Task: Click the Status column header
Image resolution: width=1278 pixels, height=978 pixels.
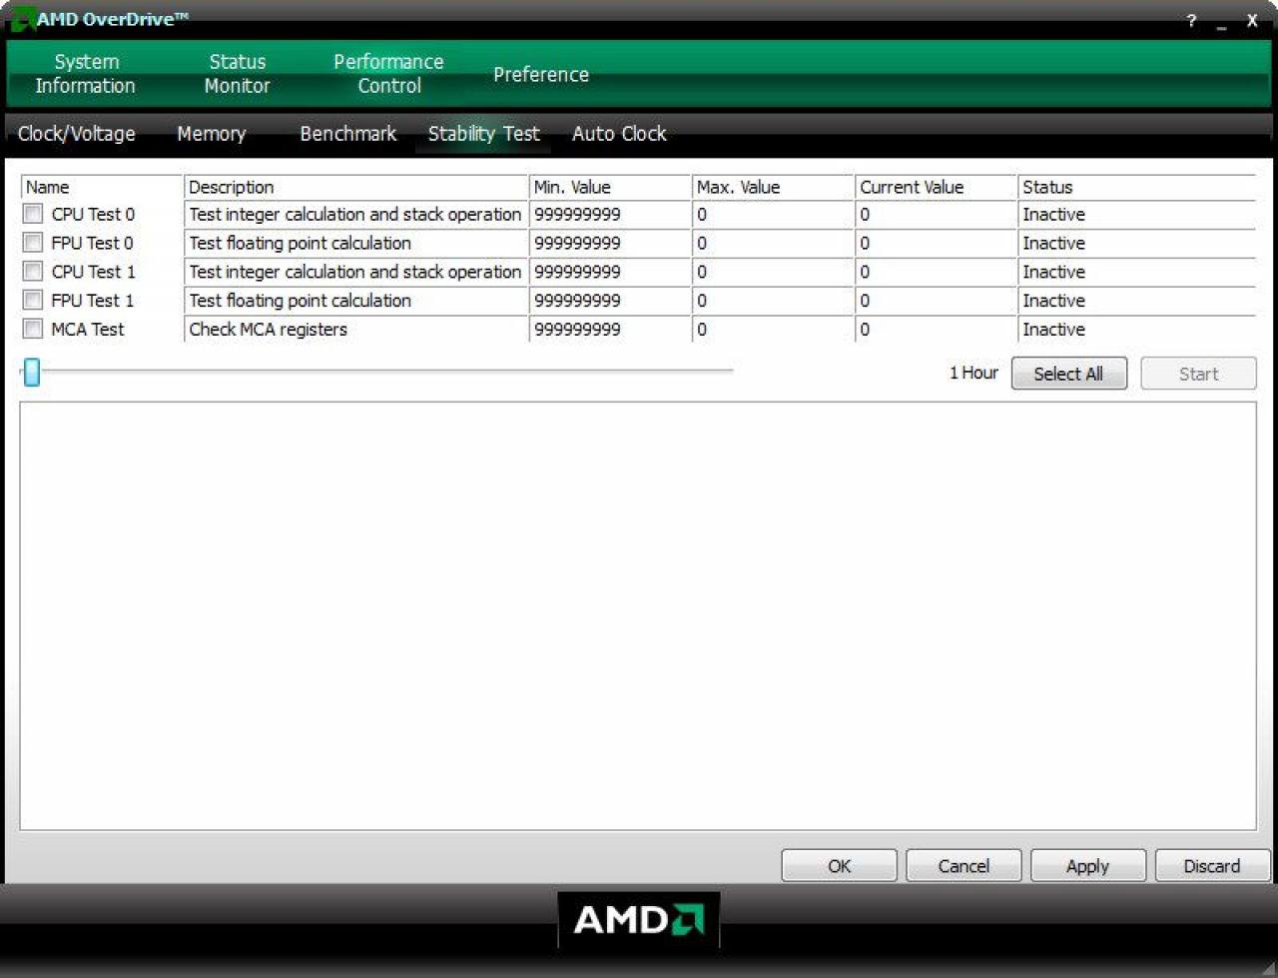Action: (x=1136, y=187)
